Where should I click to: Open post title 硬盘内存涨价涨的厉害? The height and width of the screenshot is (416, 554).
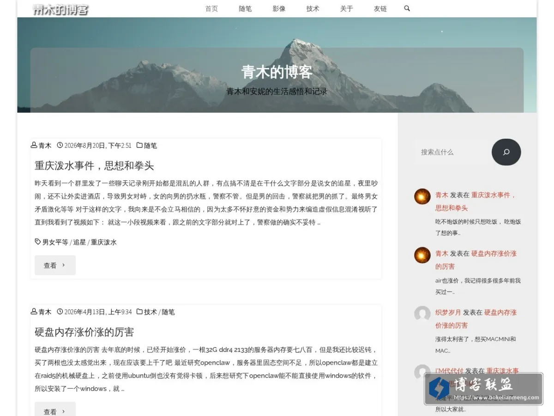(84, 332)
